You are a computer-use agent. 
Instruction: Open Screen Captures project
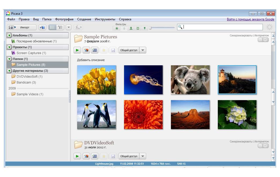[38, 53]
